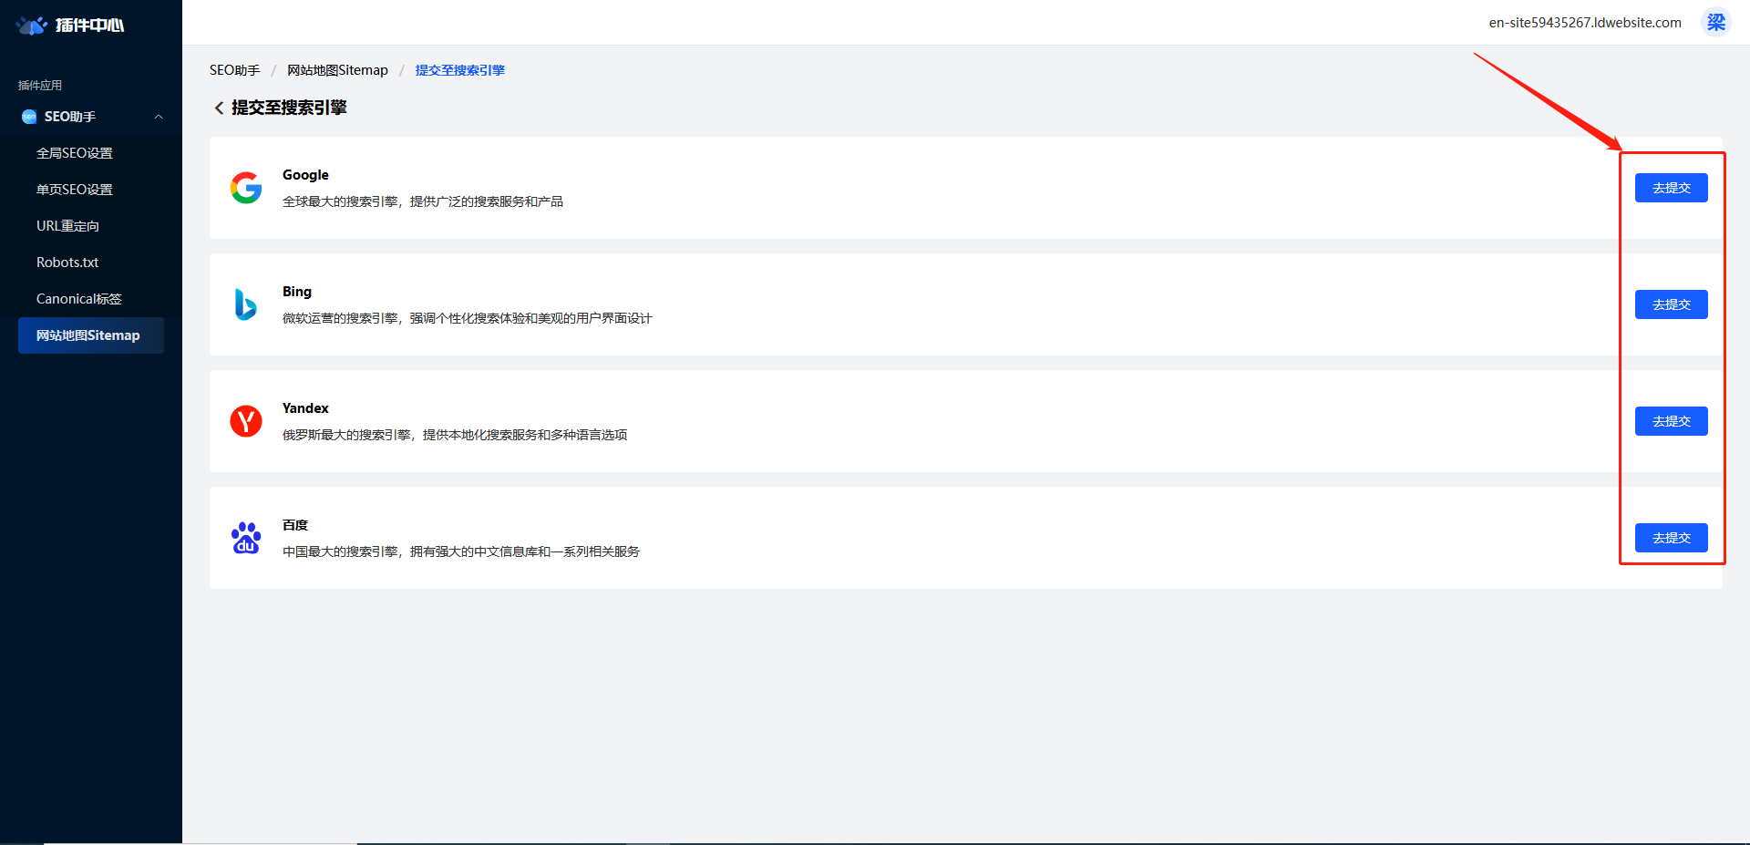Click the Bing logo icon
This screenshot has height=845, width=1750.
246,304
